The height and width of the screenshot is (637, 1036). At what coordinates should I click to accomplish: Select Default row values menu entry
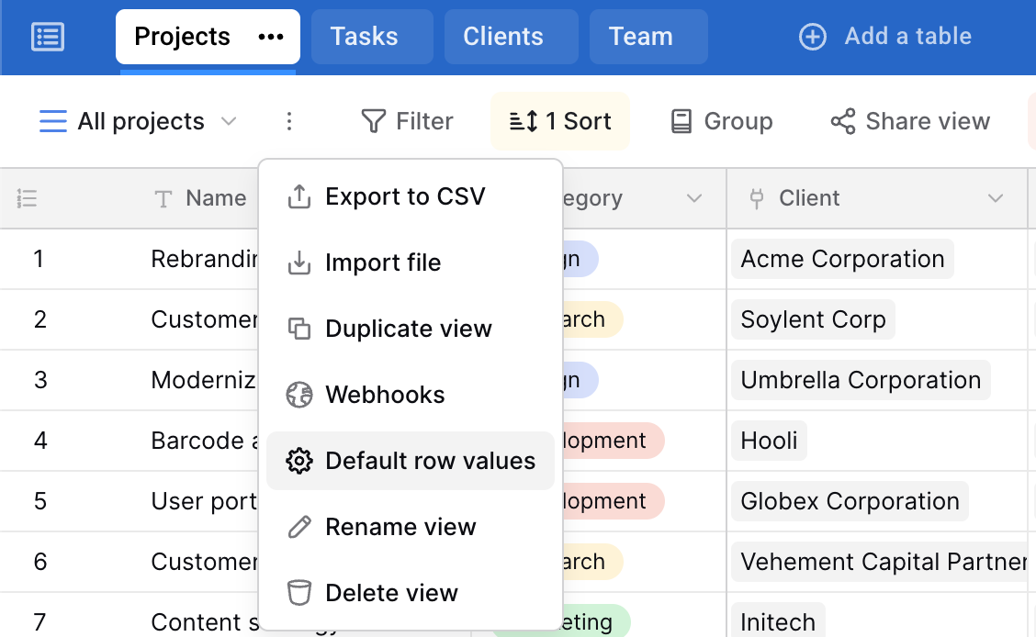click(x=411, y=461)
